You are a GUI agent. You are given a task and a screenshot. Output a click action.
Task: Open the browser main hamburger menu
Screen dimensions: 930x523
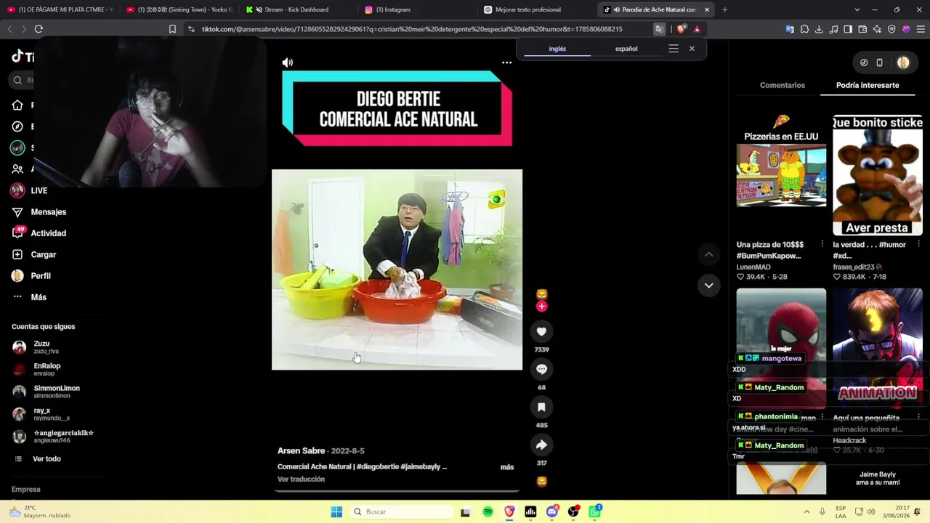click(x=921, y=29)
